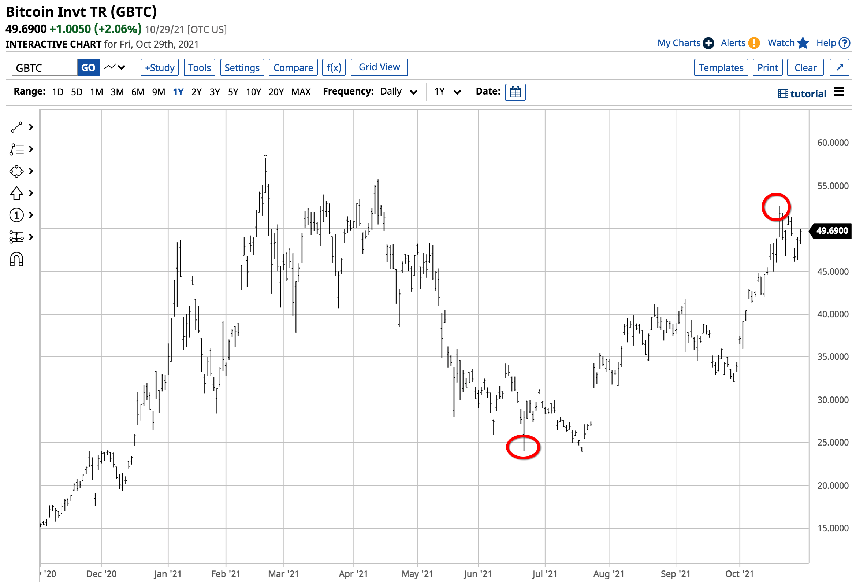Open the date calendar picker
Screen dimensions: 867x584
[516, 92]
